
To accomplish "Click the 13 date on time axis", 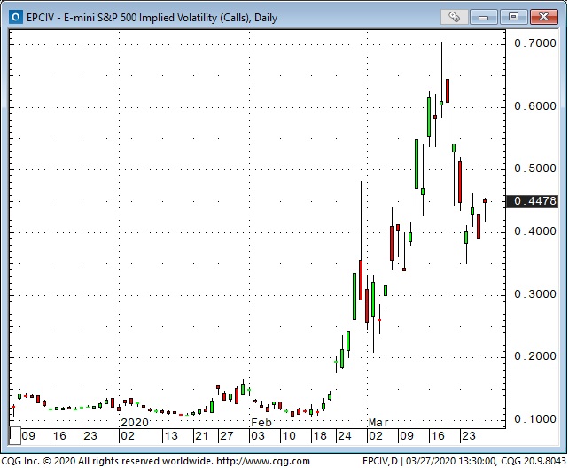I will [171, 436].
